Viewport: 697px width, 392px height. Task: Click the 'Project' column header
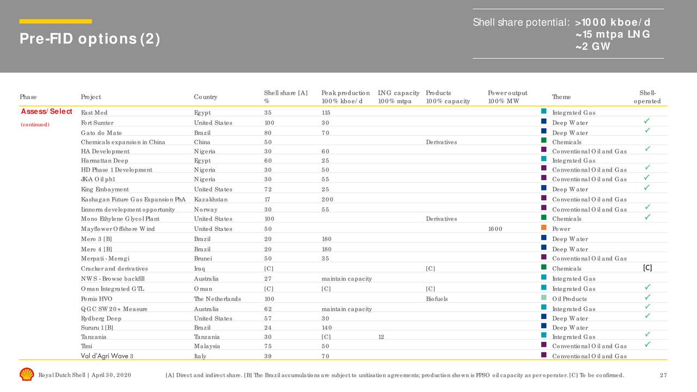(91, 97)
